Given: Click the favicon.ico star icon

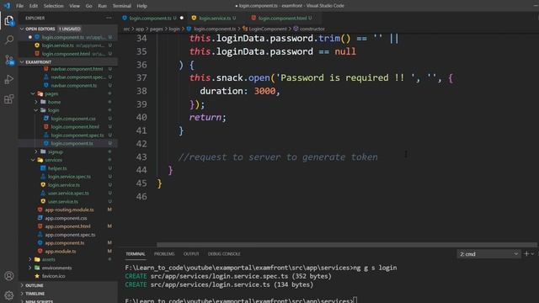Looking at the screenshot, I should pos(37,276).
